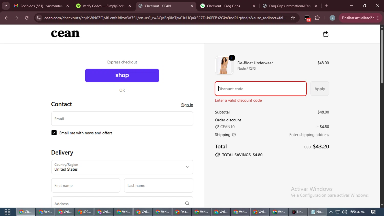Close the Frog Grips International Store tab
Screen dimensions: 384x216
(x=316, y=6)
